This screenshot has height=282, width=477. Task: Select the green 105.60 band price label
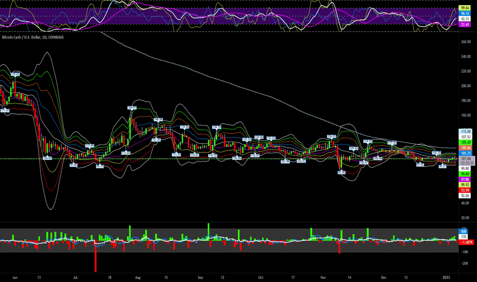point(465,143)
